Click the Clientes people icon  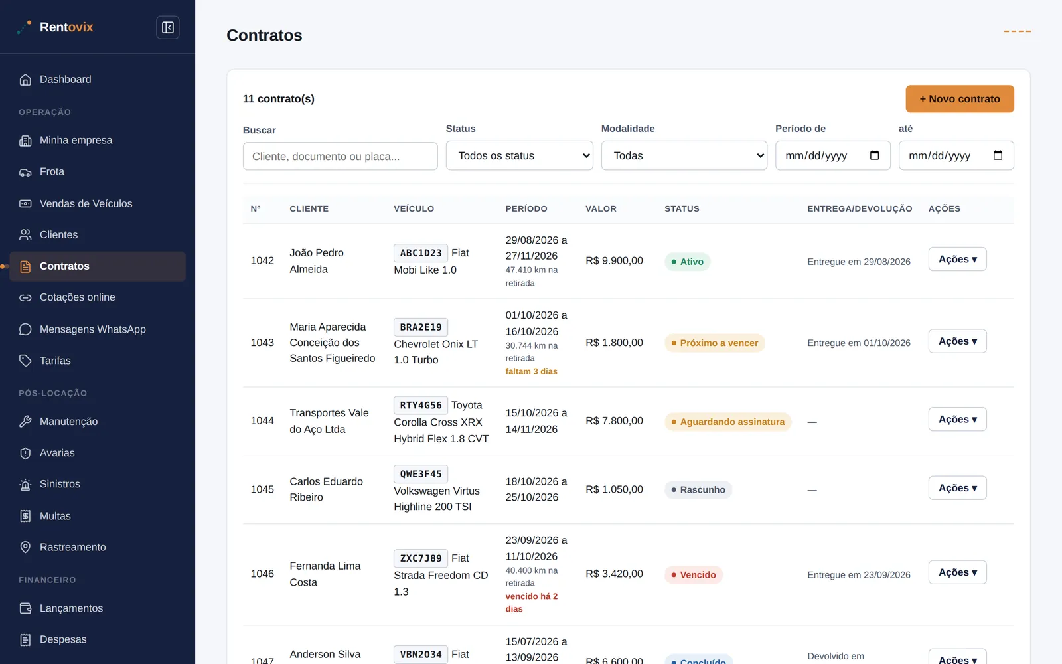click(25, 234)
